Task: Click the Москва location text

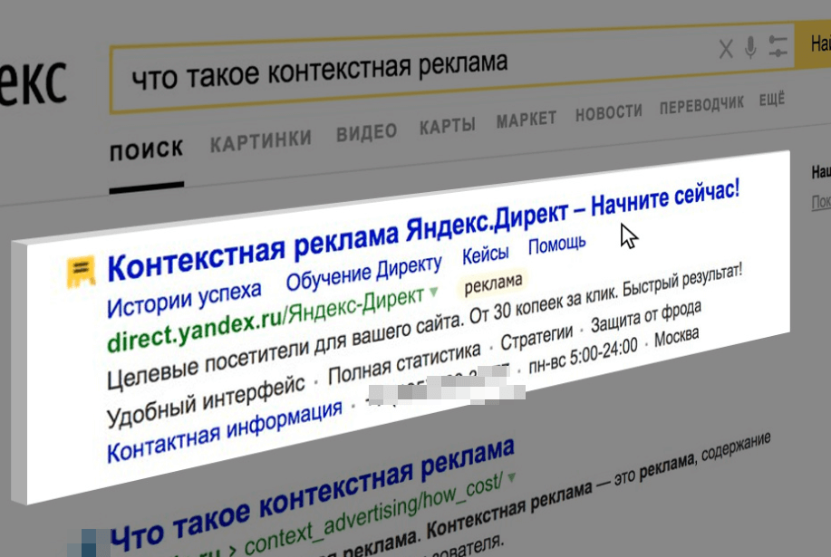Action: tap(677, 337)
